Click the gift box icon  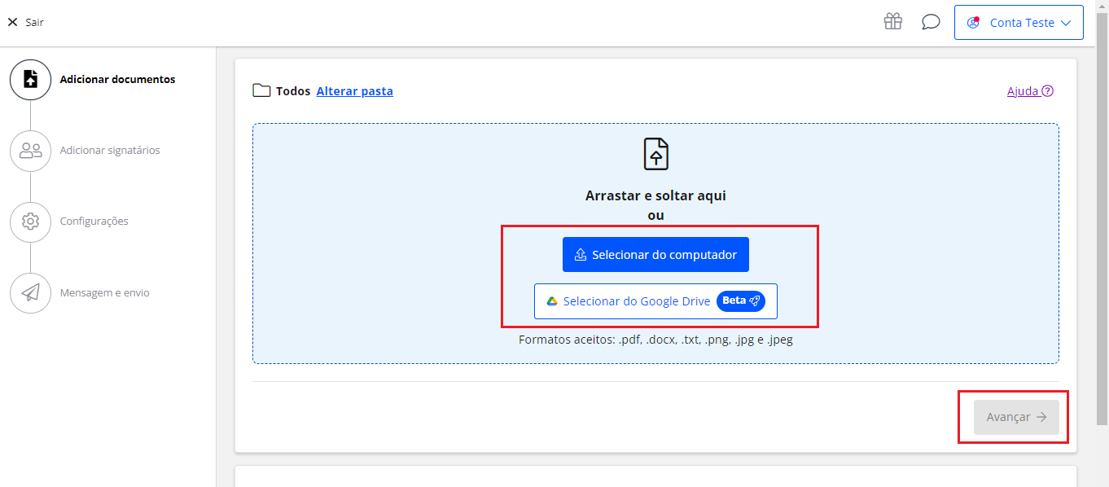893,22
